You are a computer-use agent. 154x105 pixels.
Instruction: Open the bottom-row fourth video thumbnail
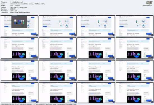[134, 92]
